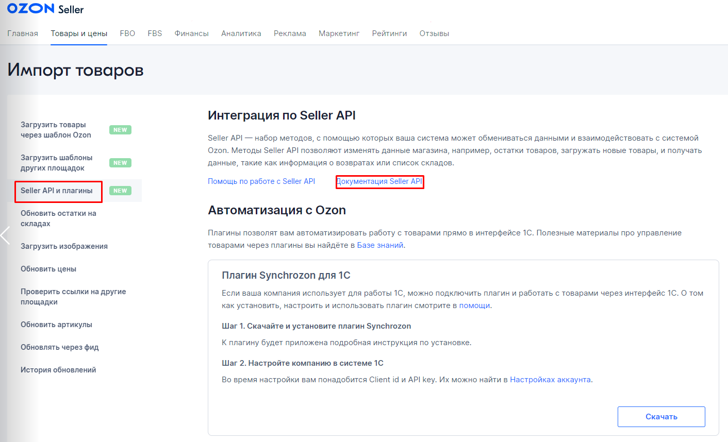Open the Финансы section
The height and width of the screenshot is (442, 728).
pyautogui.click(x=191, y=33)
